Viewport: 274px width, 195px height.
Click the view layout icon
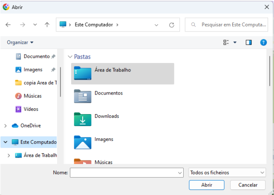point(226,43)
